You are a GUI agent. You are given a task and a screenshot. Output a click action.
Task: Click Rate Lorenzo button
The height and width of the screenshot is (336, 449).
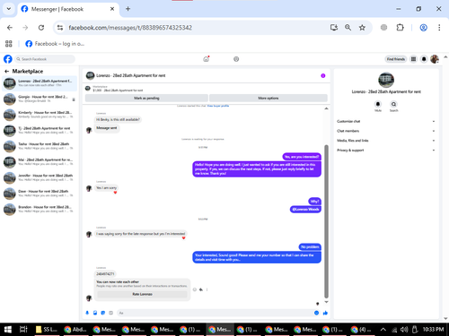coord(142,294)
